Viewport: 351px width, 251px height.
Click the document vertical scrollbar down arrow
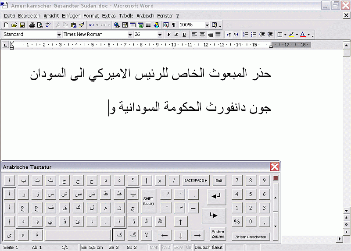click(x=346, y=211)
